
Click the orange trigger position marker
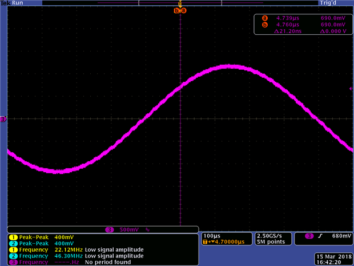(180, 3)
